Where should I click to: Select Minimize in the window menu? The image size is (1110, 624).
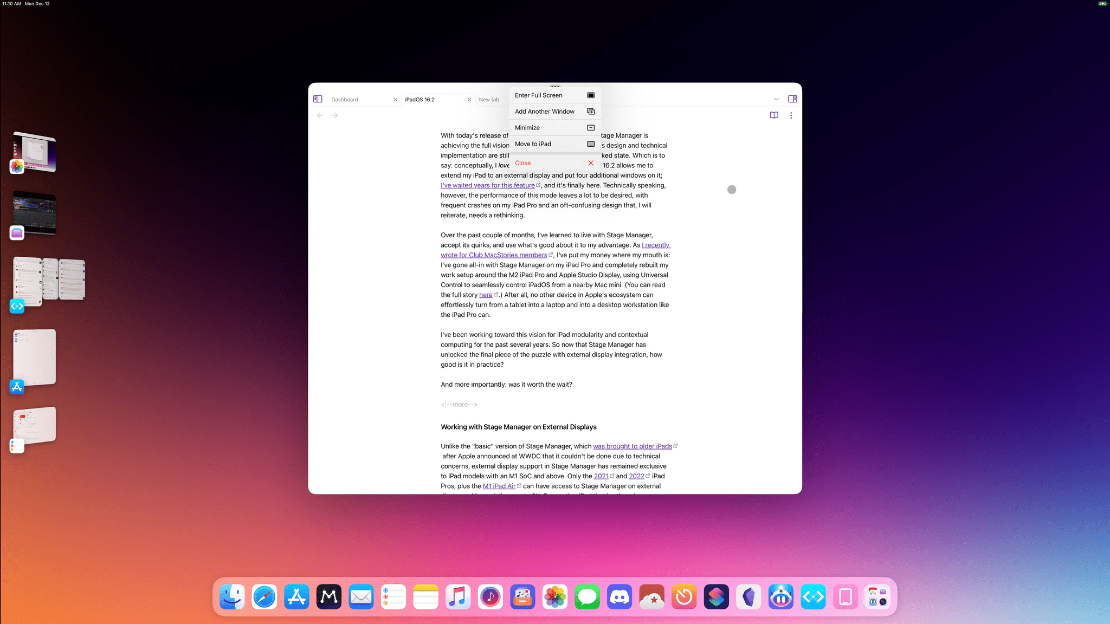555,128
